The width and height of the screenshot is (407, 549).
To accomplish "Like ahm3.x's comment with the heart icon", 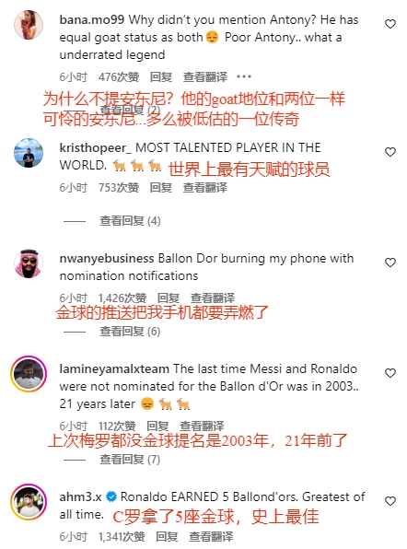I will pyautogui.click(x=390, y=501).
